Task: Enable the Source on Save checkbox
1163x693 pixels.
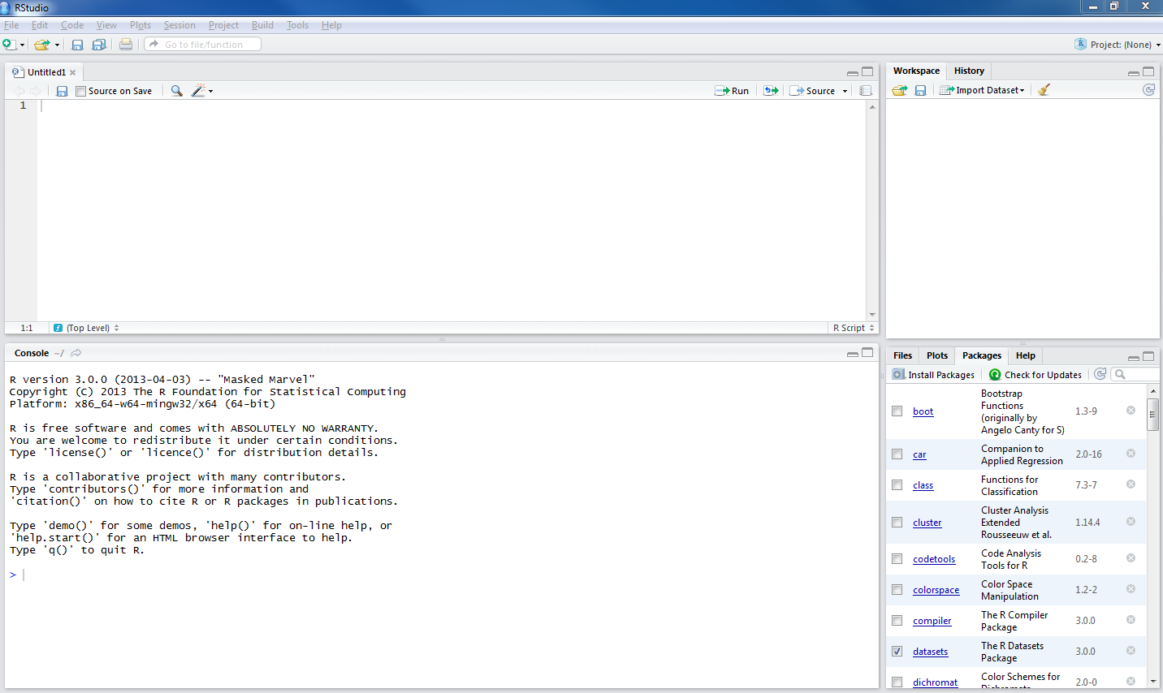Action: (80, 91)
